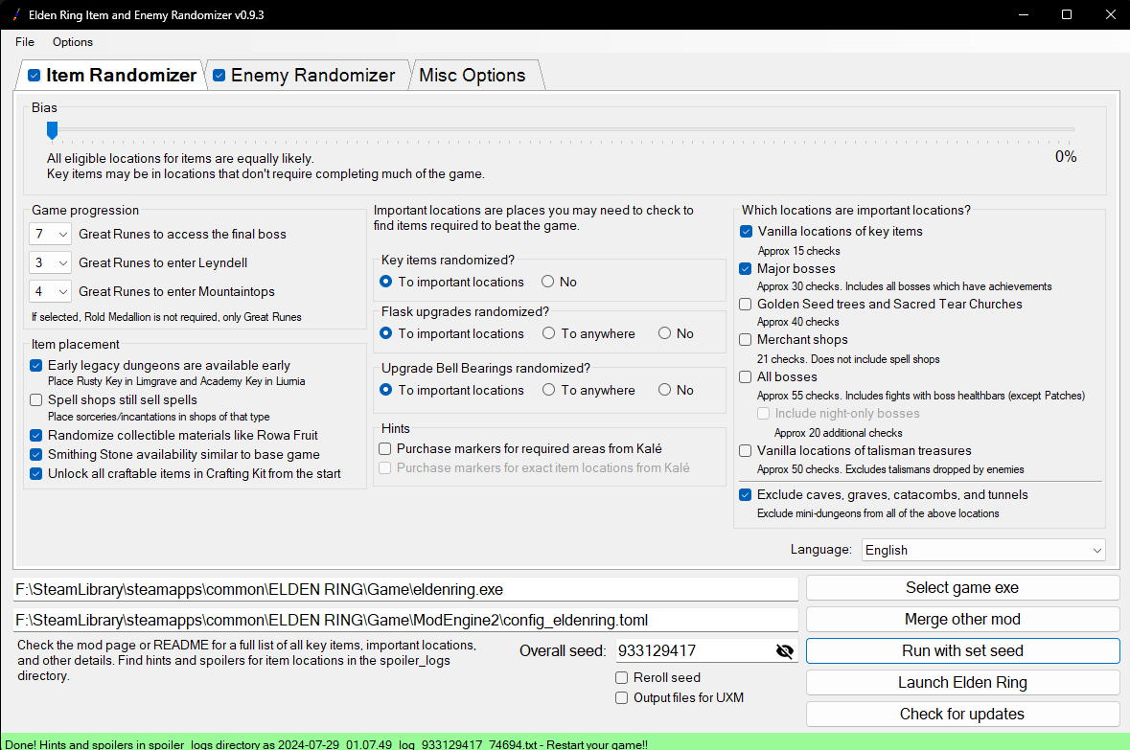Select Key items To important locations
This screenshot has height=750, width=1130.
tap(385, 282)
